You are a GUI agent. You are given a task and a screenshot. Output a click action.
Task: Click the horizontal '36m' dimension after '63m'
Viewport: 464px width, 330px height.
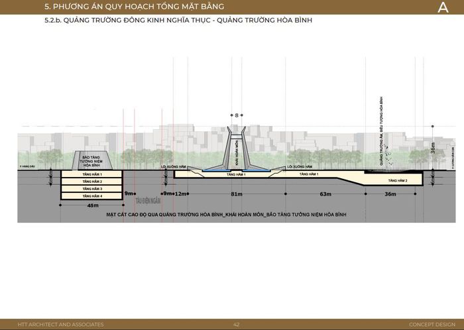tap(390, 194)
